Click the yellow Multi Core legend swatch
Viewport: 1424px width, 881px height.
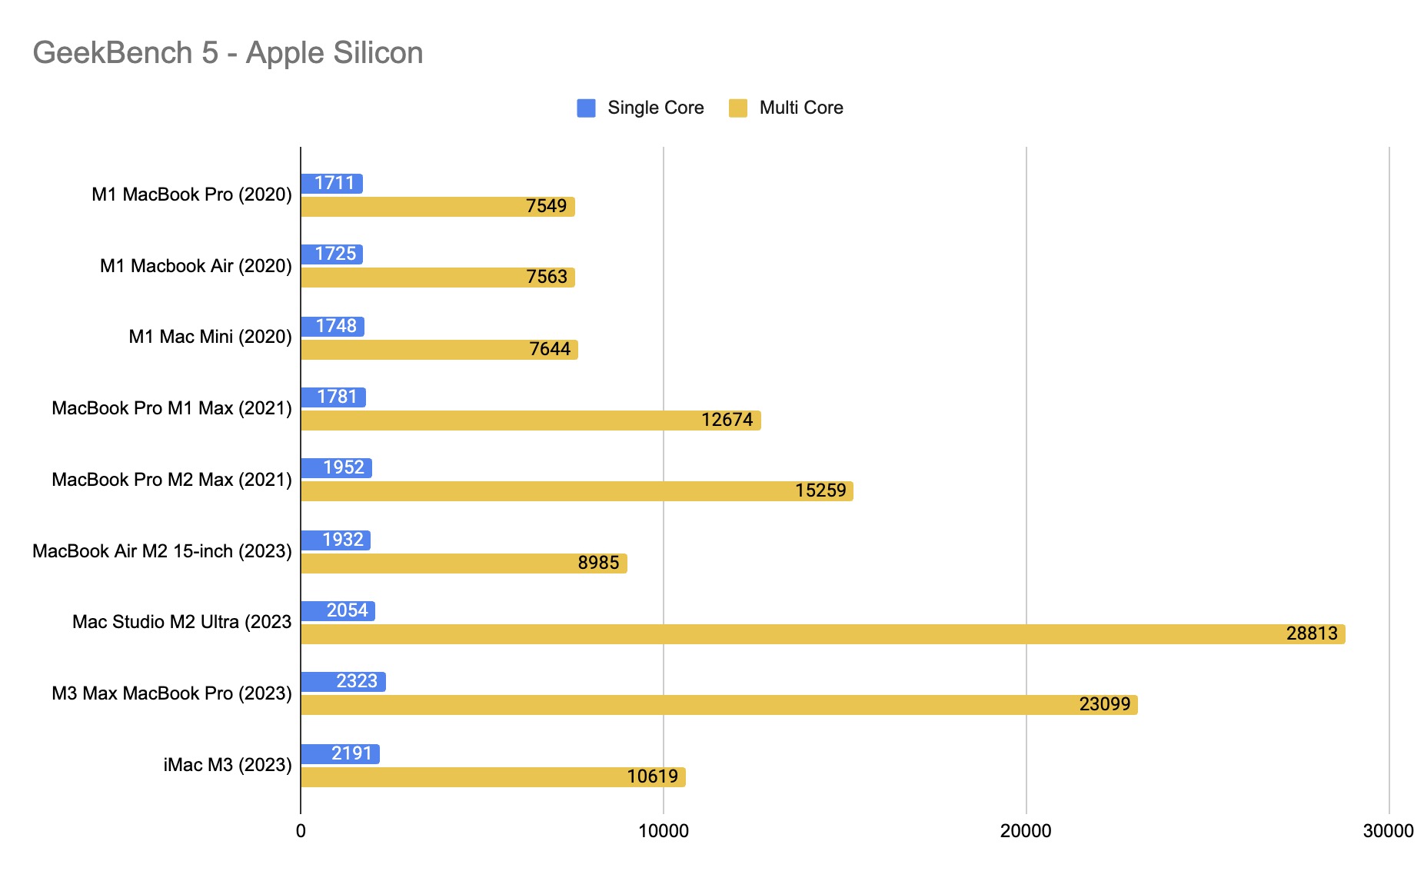point(738,108)
